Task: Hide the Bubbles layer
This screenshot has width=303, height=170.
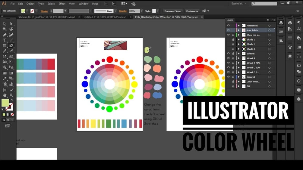Action: [229, 54]
